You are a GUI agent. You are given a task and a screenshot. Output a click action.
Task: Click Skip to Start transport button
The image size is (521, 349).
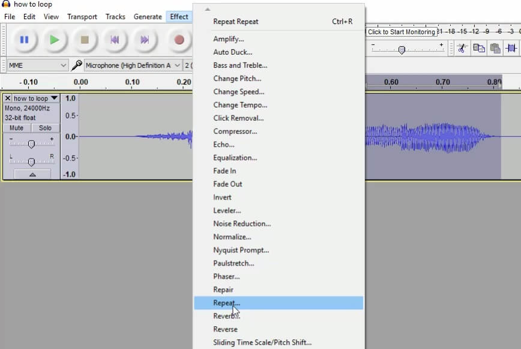click(x=115, y=40)
